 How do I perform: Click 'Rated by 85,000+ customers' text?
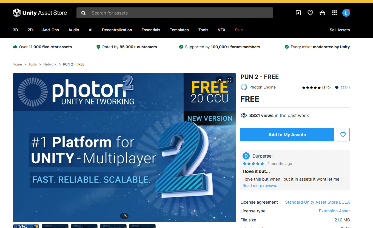130,47
